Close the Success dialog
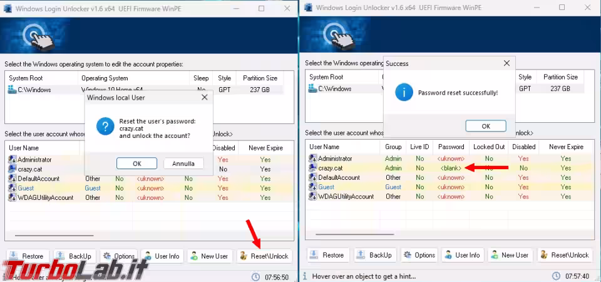This screenshot has width=601, height=282. [506, 63]
